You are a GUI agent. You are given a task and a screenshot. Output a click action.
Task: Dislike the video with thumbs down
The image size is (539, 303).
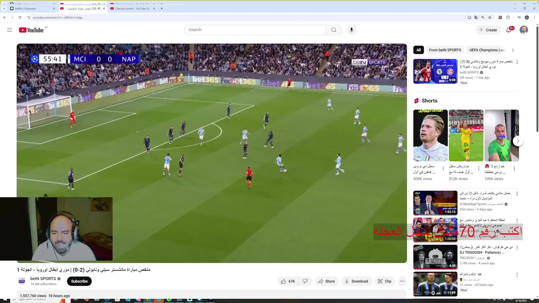click(305, 281)
